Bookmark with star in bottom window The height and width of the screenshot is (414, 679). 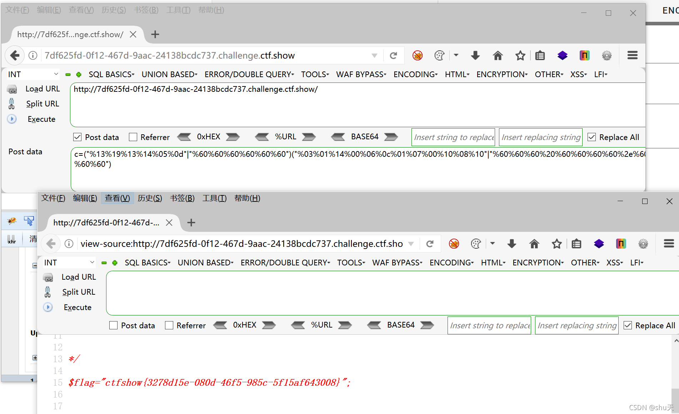click(556, 244)
